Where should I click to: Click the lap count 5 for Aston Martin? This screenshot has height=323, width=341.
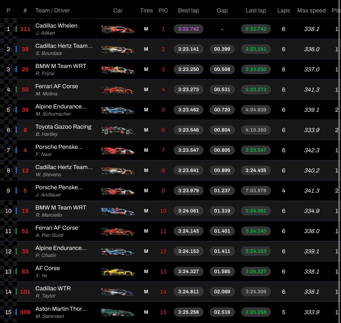(284, 312)
